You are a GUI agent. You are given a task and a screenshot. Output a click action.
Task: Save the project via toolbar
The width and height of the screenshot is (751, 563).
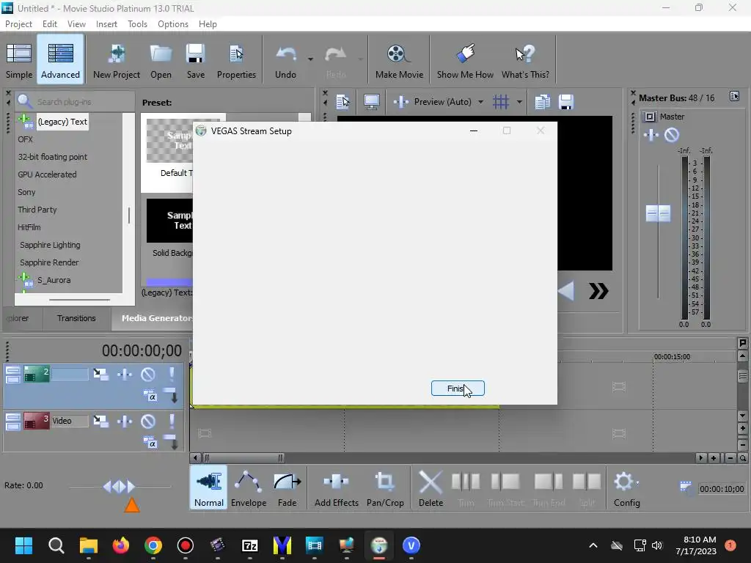[x=195, y=59]
